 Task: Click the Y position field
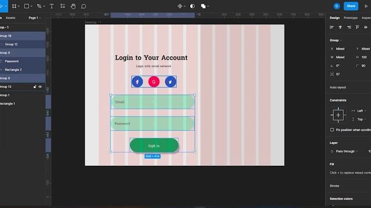click(363, 49)
